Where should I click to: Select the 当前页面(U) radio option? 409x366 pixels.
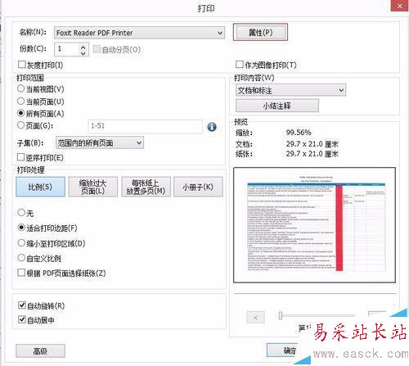pos(20,101)
